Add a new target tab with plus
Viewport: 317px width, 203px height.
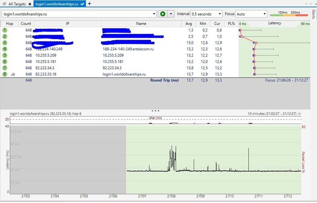90,4
